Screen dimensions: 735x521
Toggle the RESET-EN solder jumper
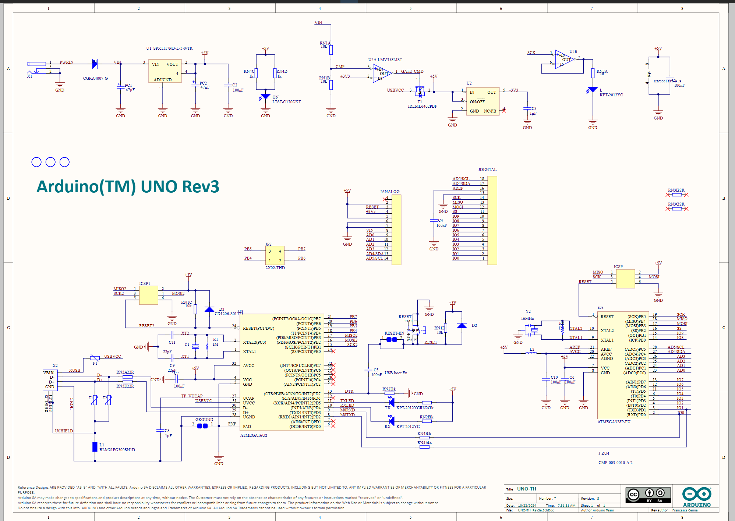coord(391,340)
